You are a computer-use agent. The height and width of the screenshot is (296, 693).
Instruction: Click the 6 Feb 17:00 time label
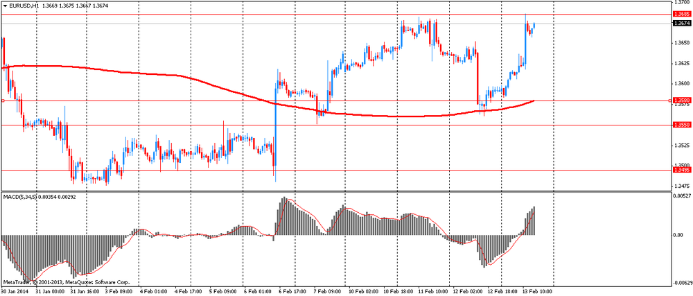[x=291, y=292]
